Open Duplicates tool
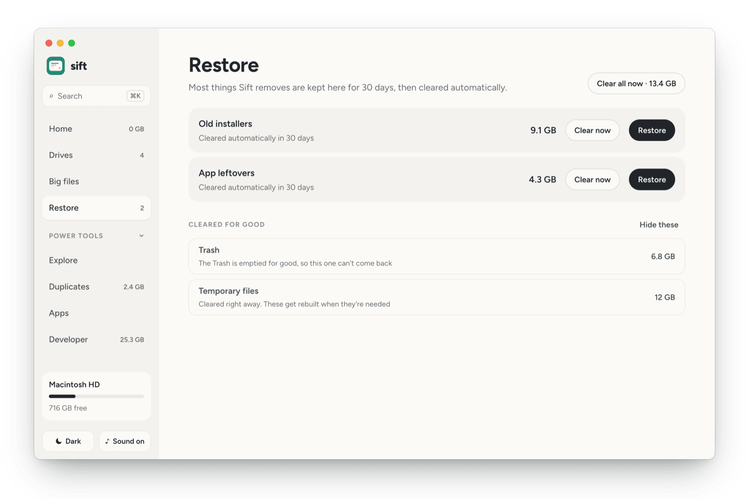 click(96, 286)
